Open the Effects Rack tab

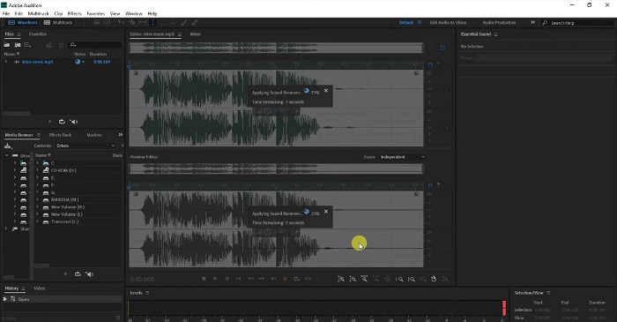point(60,135)
